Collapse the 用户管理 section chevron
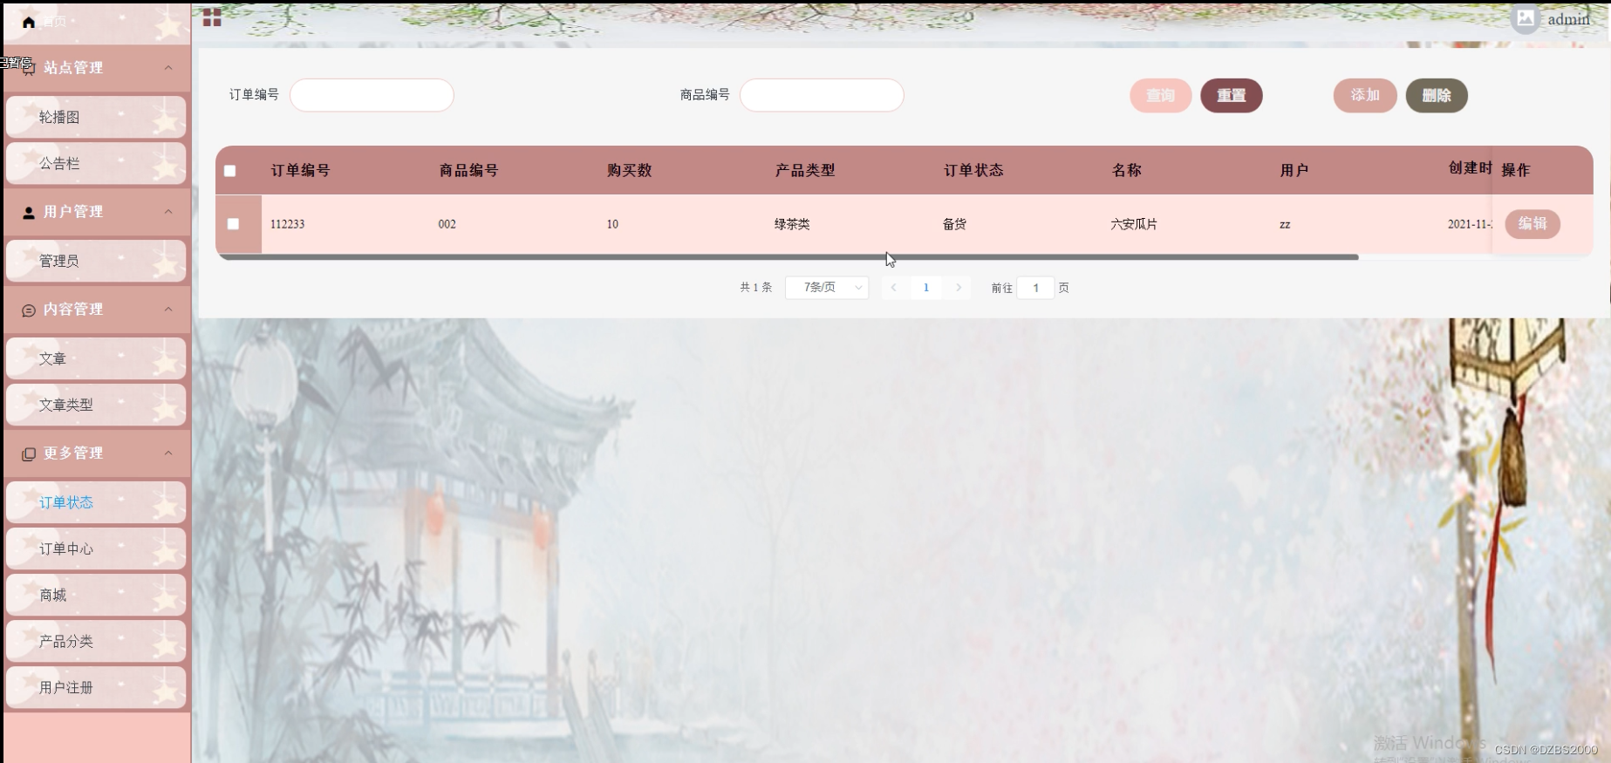Viewport: 1611px width, 763px height. [168, 211]
